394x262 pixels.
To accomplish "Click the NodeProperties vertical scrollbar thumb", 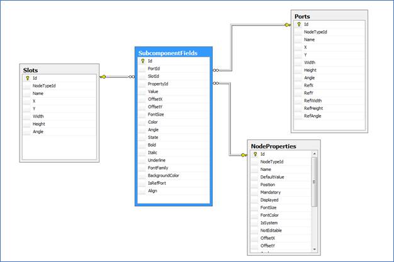I will [x=315, y=181].
